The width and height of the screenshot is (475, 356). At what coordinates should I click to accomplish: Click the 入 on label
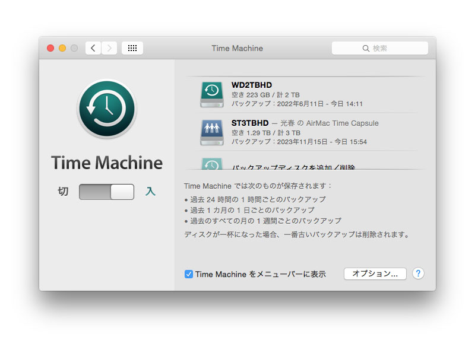pyautogui.click(x=150, y=191)
